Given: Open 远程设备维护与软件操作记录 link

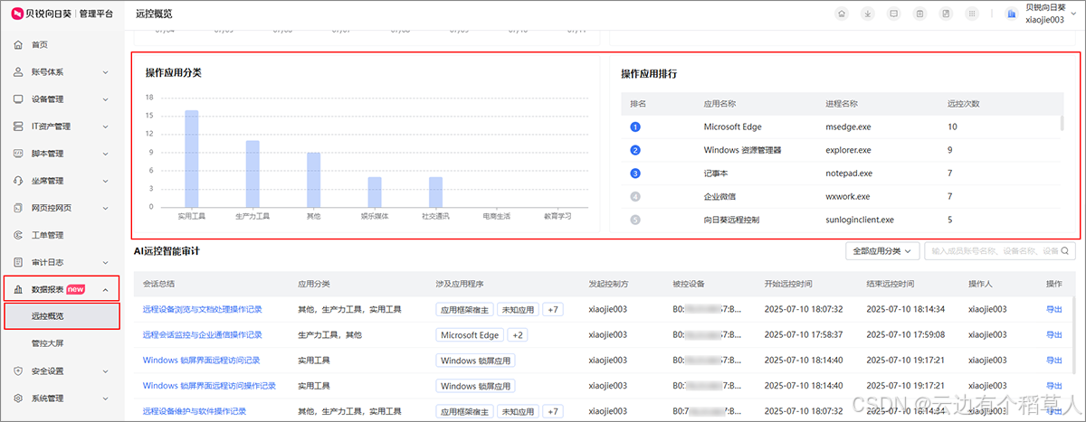Looking at the screenshot, I should pos(195,410).
